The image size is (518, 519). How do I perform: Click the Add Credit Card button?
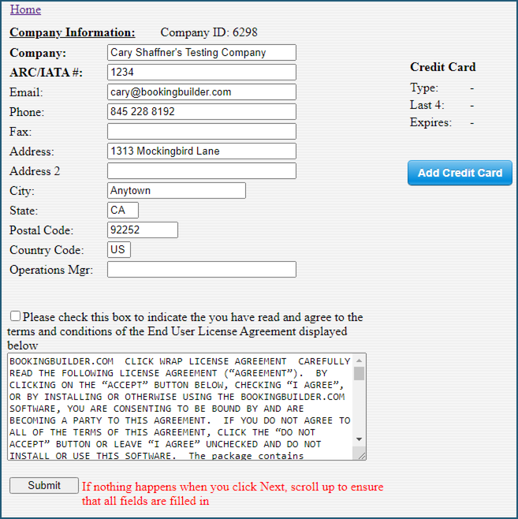point(460,173)
